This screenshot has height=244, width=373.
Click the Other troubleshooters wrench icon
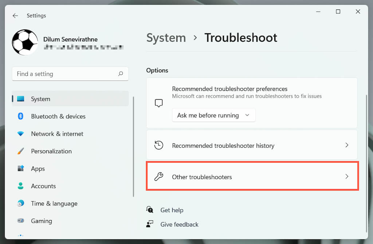click(159, 177)
